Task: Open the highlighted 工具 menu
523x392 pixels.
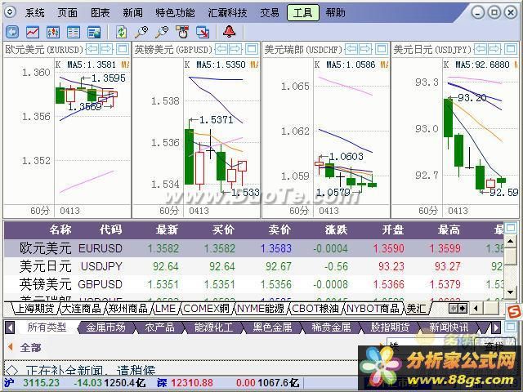Action: [x=303, y=13]
